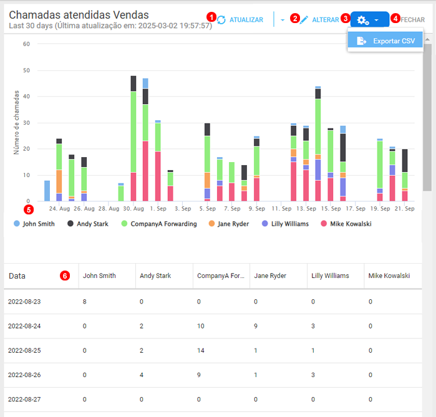Sort table by Data column header
The width and height of the screenshot is (436, 417).
17,276
